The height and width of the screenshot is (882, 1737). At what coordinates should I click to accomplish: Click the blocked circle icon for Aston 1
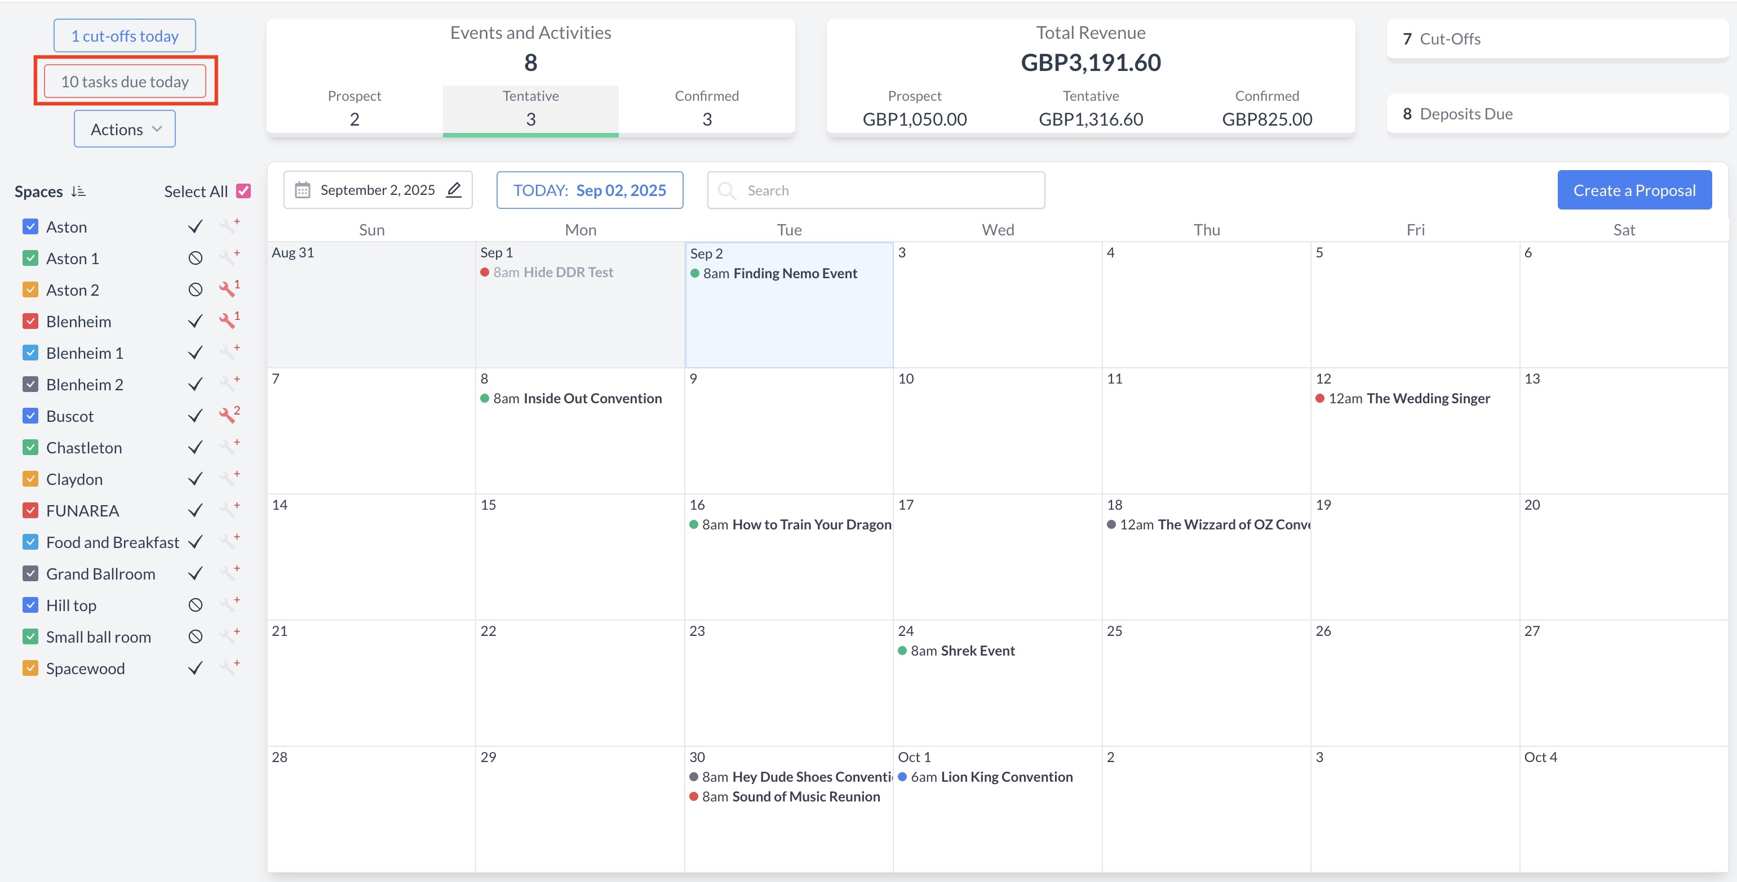(196, 258)
